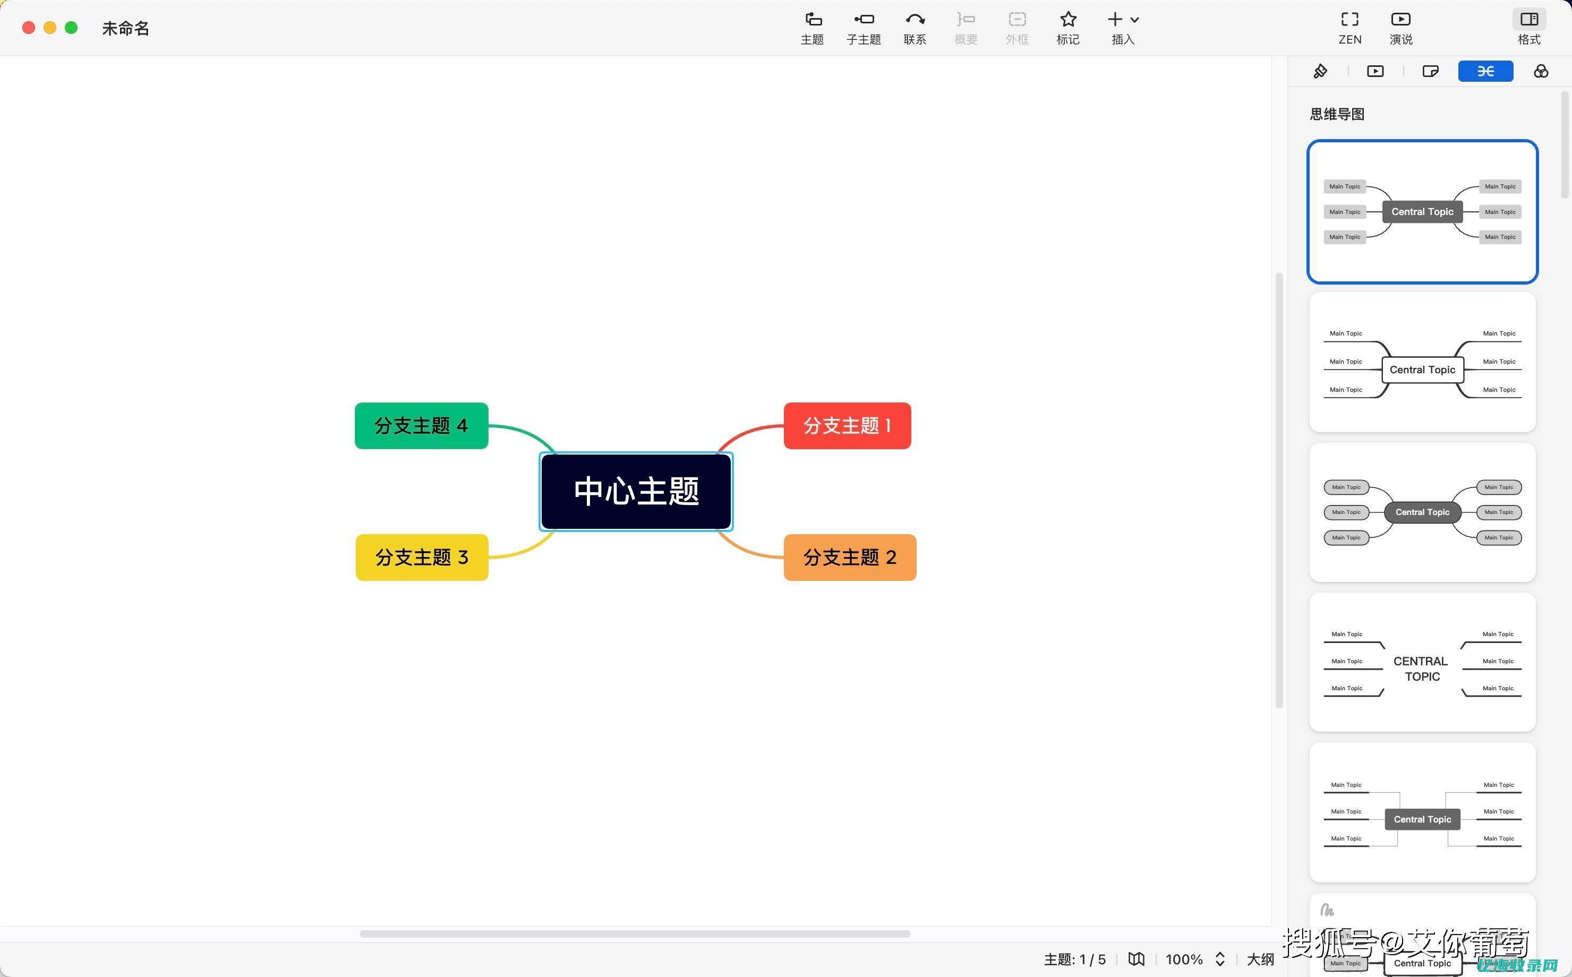Open the style paintbrush panel tab

tap(1320, 71)
